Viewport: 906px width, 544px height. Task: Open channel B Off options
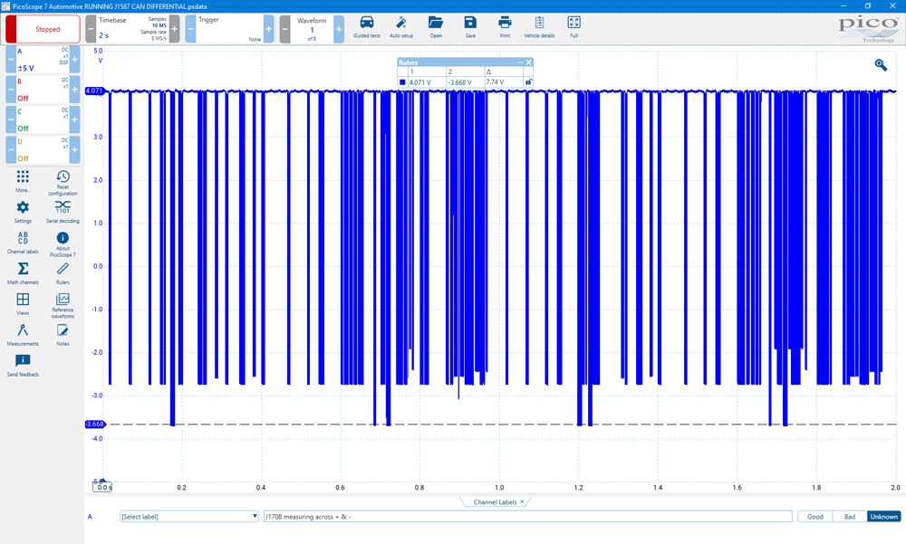[43, 90]
